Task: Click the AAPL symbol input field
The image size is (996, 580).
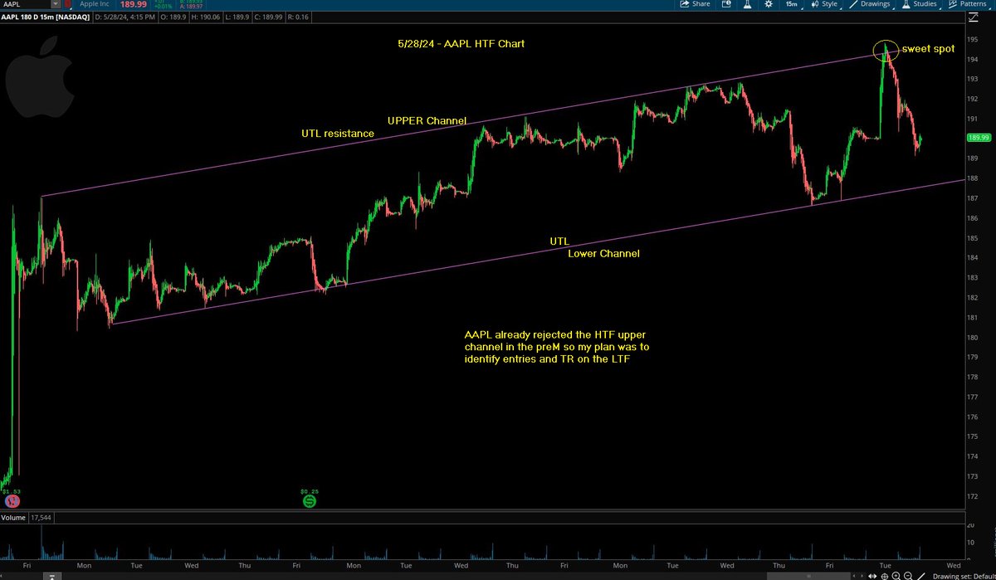Action: tap(25, 4)
